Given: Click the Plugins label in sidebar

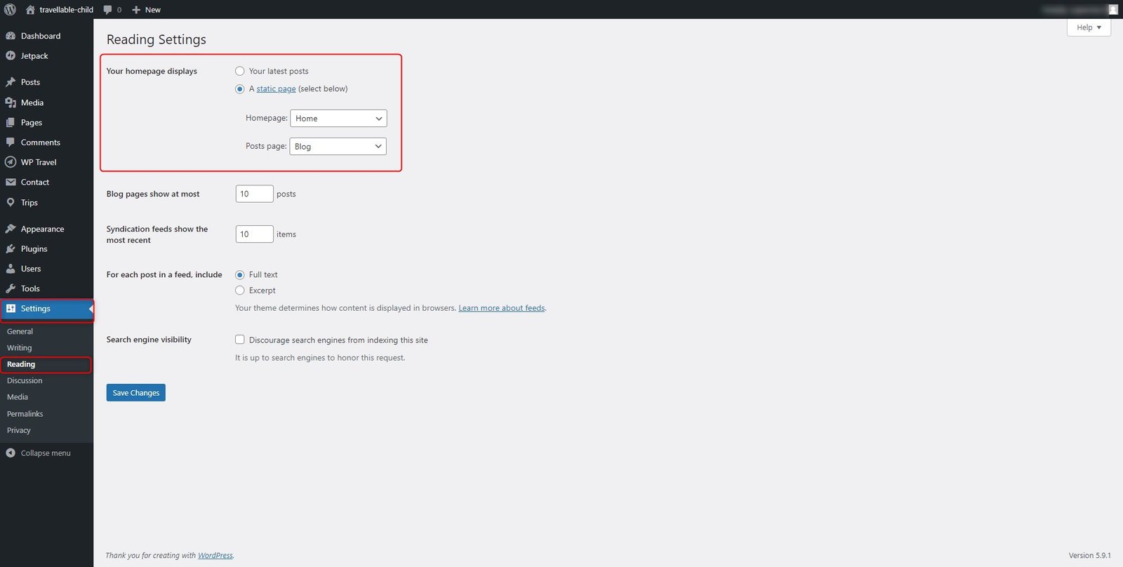Looking at the screenshot, I should pos(34,249).
